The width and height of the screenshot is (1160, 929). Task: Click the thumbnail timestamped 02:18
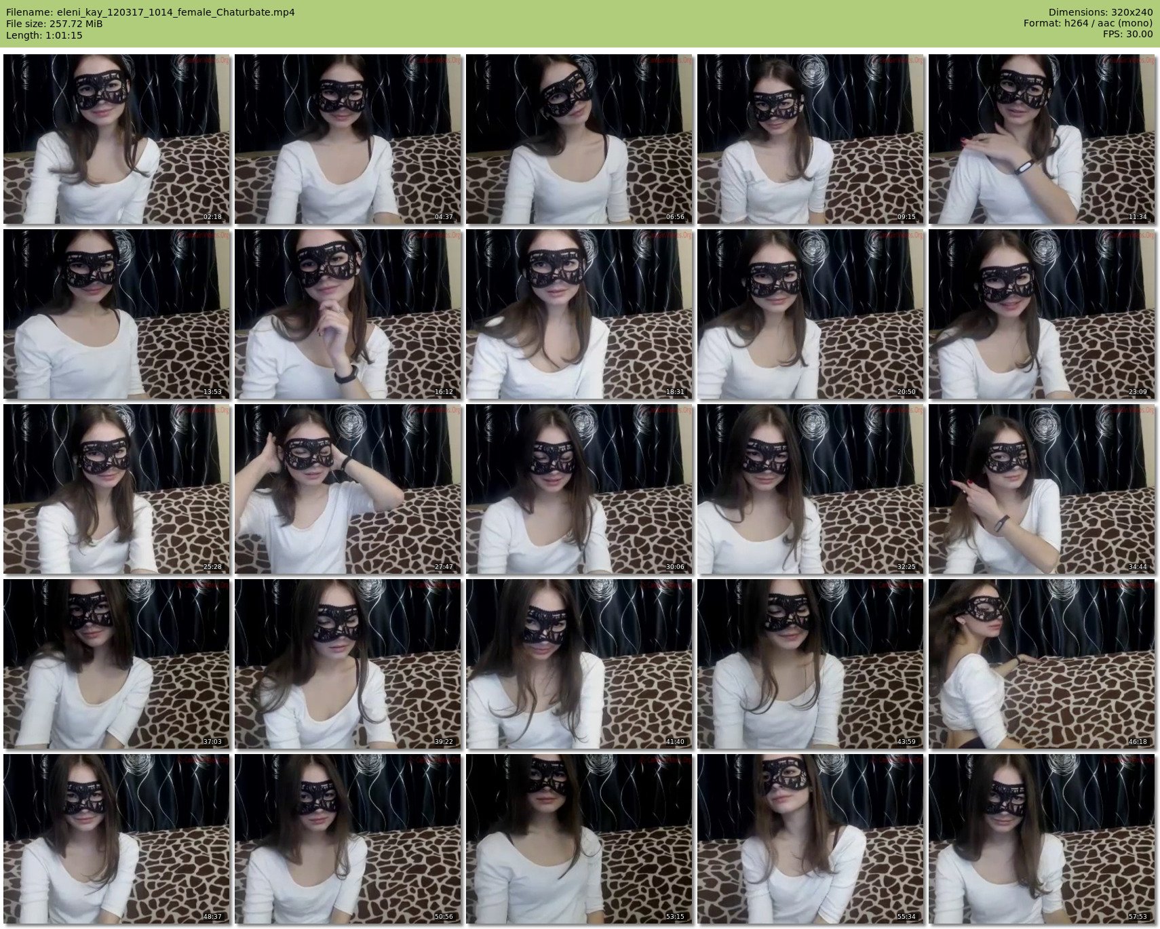click(117, 139)
